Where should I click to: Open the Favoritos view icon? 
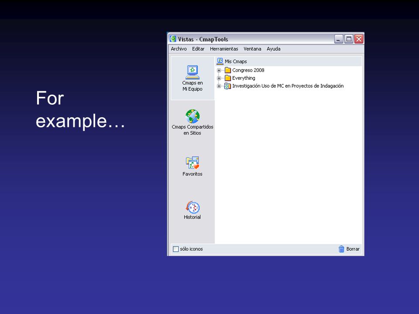pos(192,163)
